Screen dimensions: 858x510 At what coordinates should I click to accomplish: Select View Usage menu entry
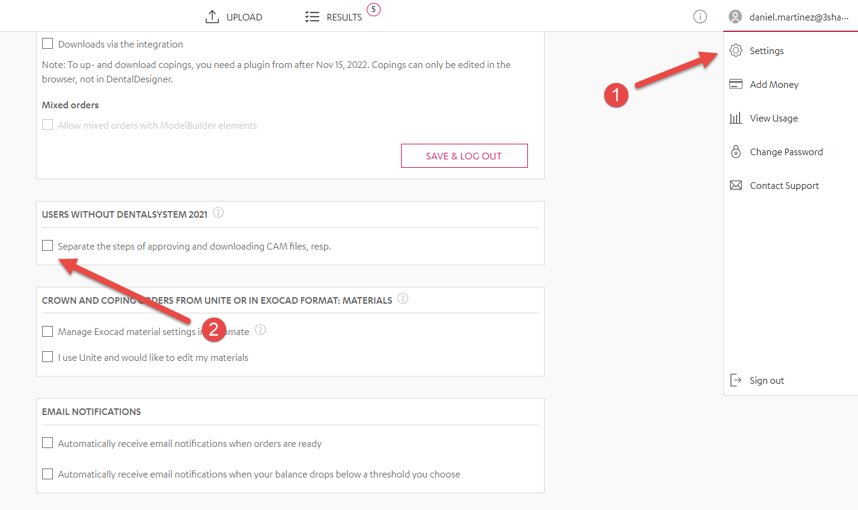[774, 118]
